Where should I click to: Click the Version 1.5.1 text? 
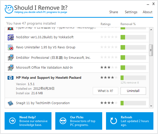pyautogui.click(x=25, y=84)
